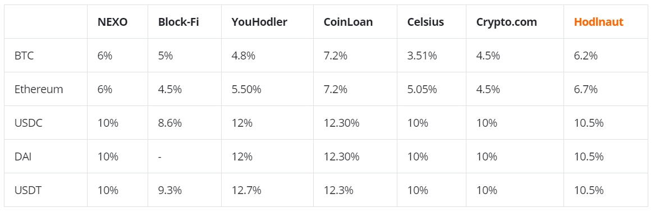Select the USDT row label

tap(28, 190)
